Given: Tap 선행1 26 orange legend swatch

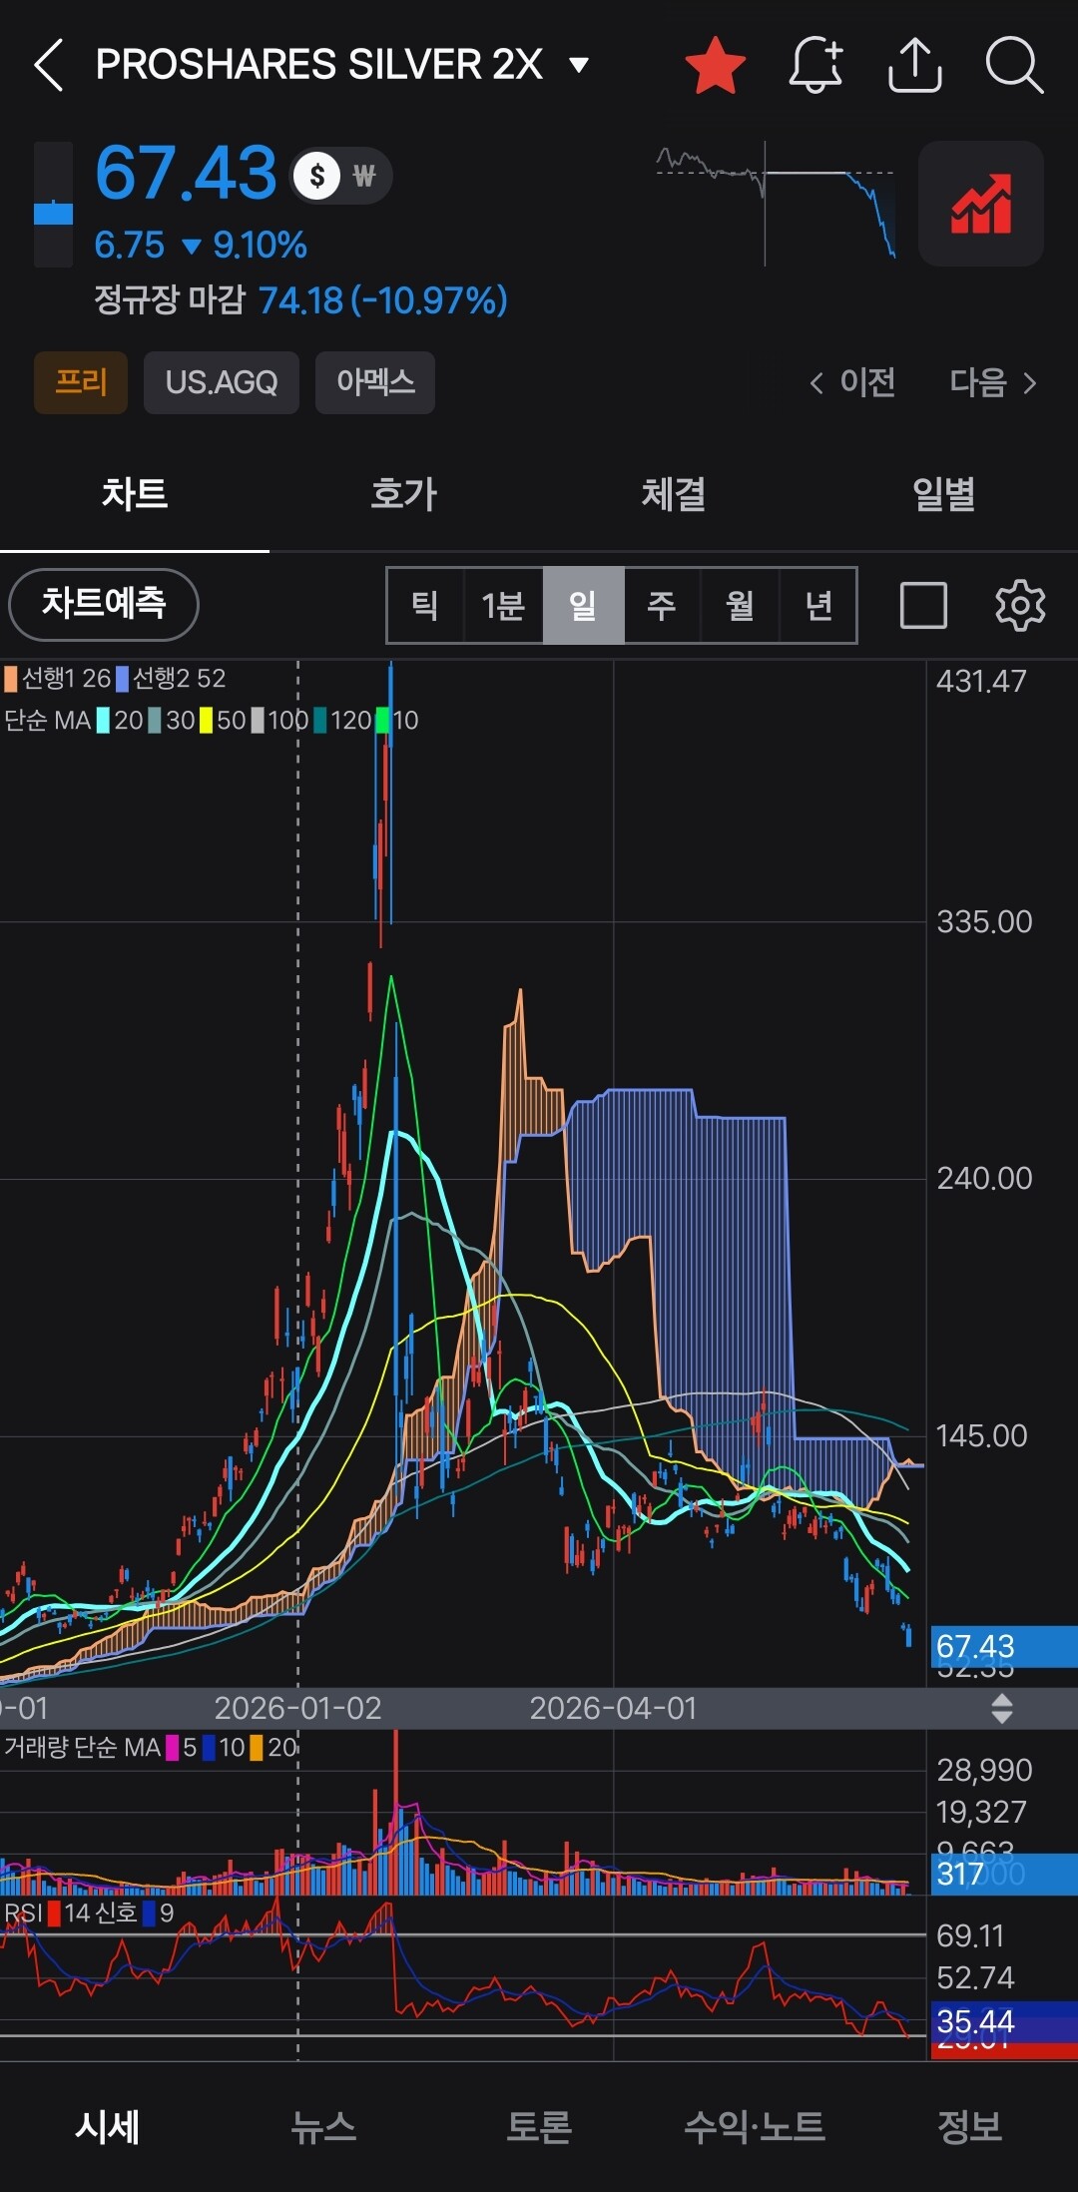Looking at the screenshot, I should [x=10, y=679].
